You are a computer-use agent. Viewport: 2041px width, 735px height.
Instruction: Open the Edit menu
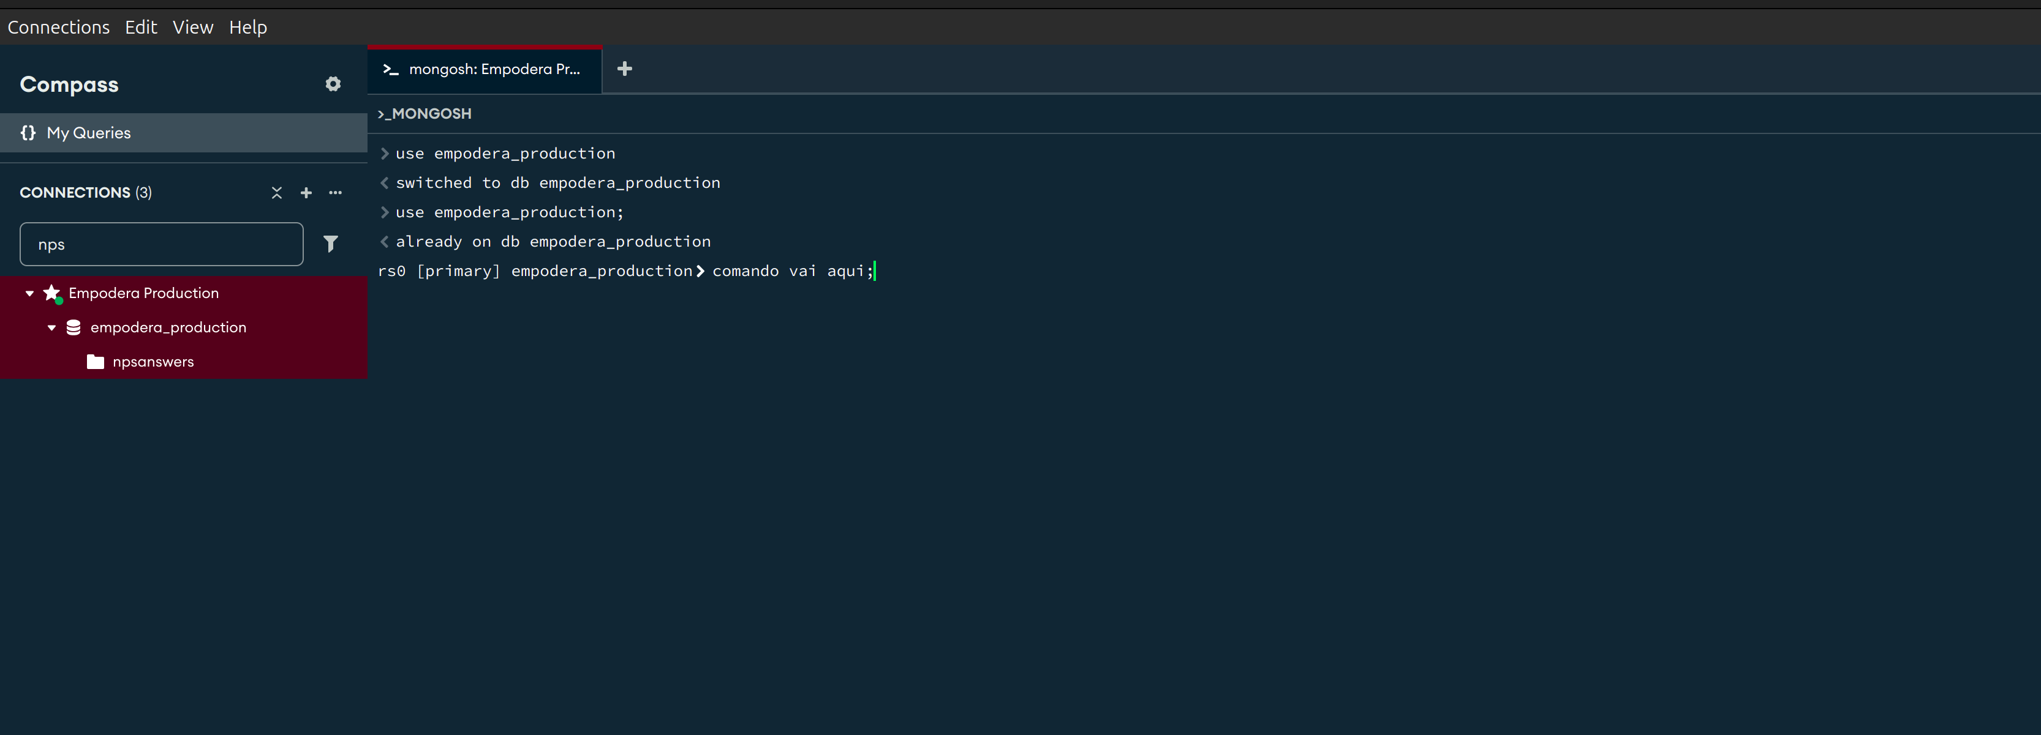point(141,27)
